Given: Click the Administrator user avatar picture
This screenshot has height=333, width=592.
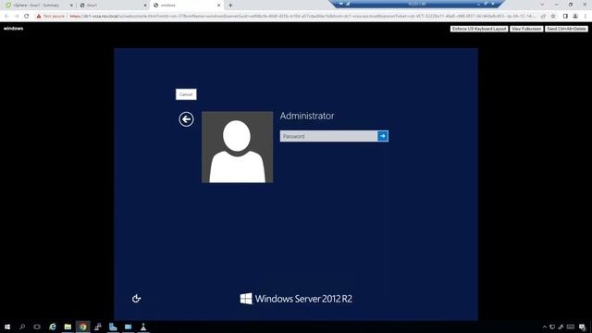Looking at the screenshot, I should point(237,147).
